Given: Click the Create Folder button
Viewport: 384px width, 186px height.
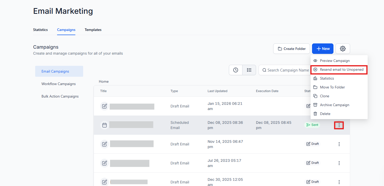Looking at the screenshot, I should click(291, 49).
